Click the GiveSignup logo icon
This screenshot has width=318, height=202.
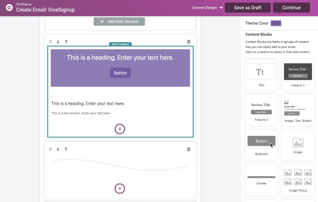pos(9,8)
